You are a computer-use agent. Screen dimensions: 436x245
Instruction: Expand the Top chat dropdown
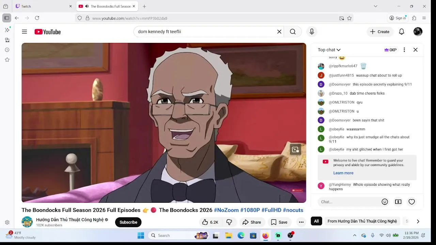coord(329,50)
